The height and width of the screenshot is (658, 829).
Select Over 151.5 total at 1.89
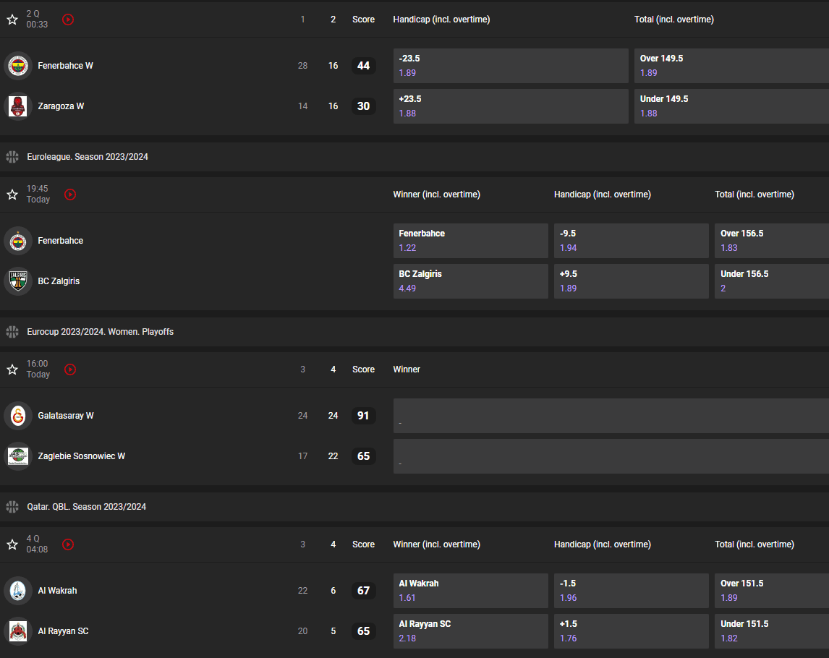click(772, 590)
